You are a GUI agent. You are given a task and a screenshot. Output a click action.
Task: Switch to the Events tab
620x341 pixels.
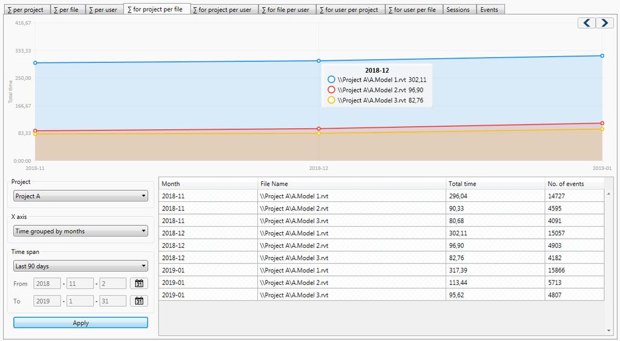point(490,10)
